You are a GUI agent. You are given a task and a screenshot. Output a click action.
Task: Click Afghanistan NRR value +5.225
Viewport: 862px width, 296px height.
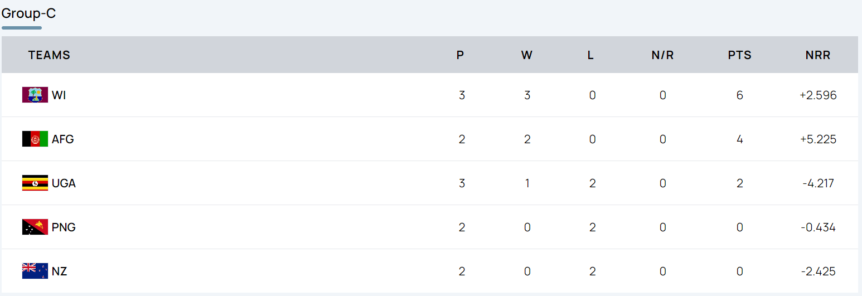(818, 139)
